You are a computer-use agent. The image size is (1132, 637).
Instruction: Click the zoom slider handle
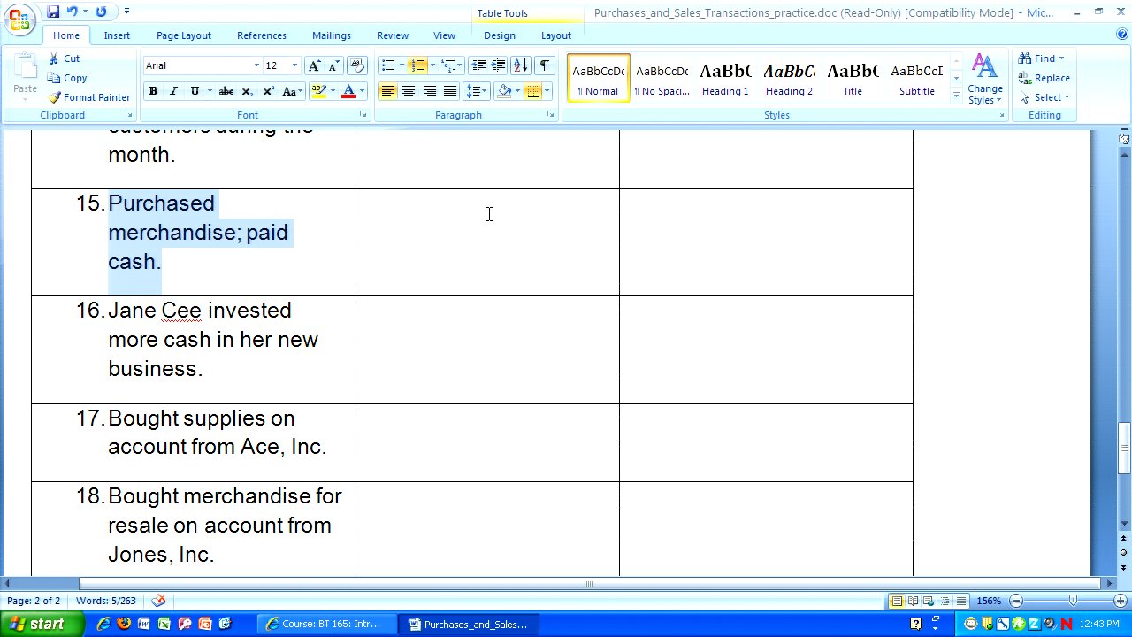click(x=1073, y=602)
